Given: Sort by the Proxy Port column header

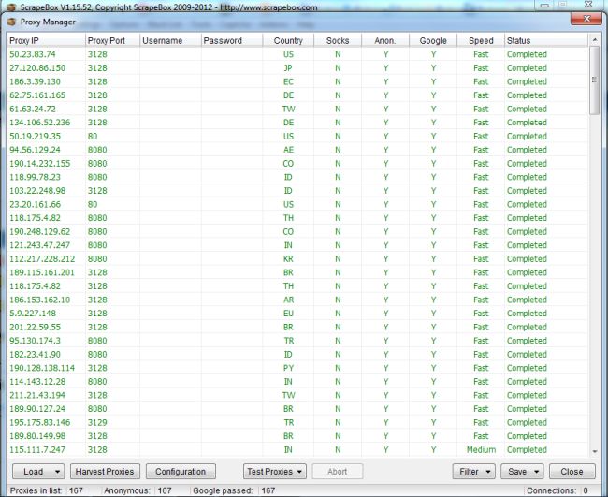Looking at the screenshot, I should point(112,41).
